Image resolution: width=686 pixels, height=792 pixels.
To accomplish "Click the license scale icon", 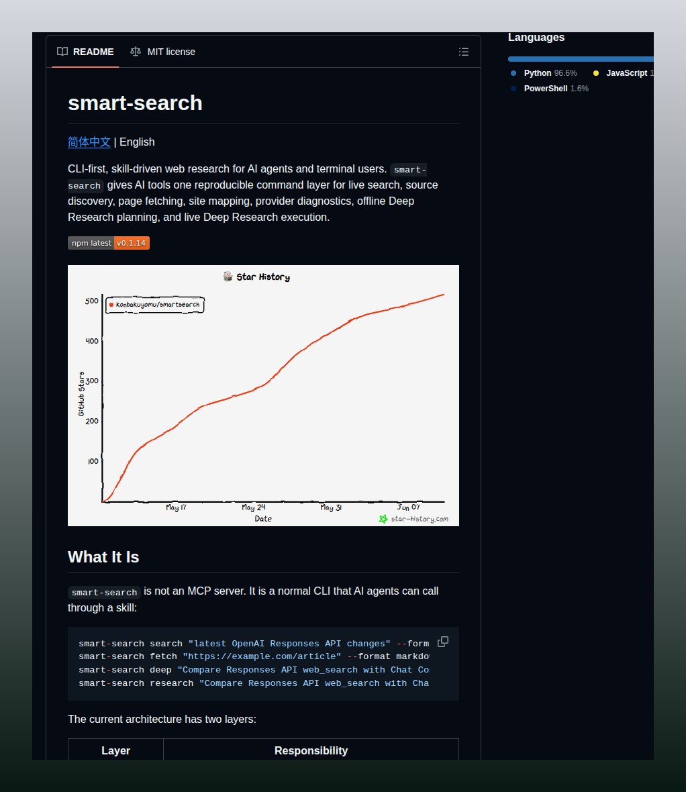I will point(136,52).
